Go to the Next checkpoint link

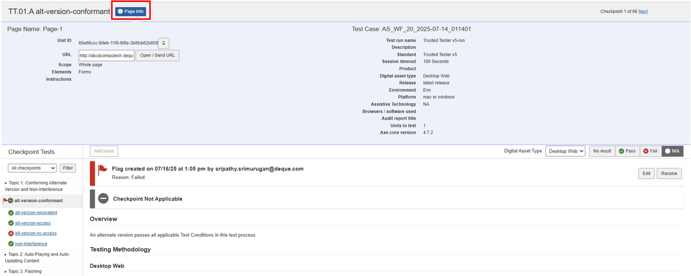tap(643, 12)
